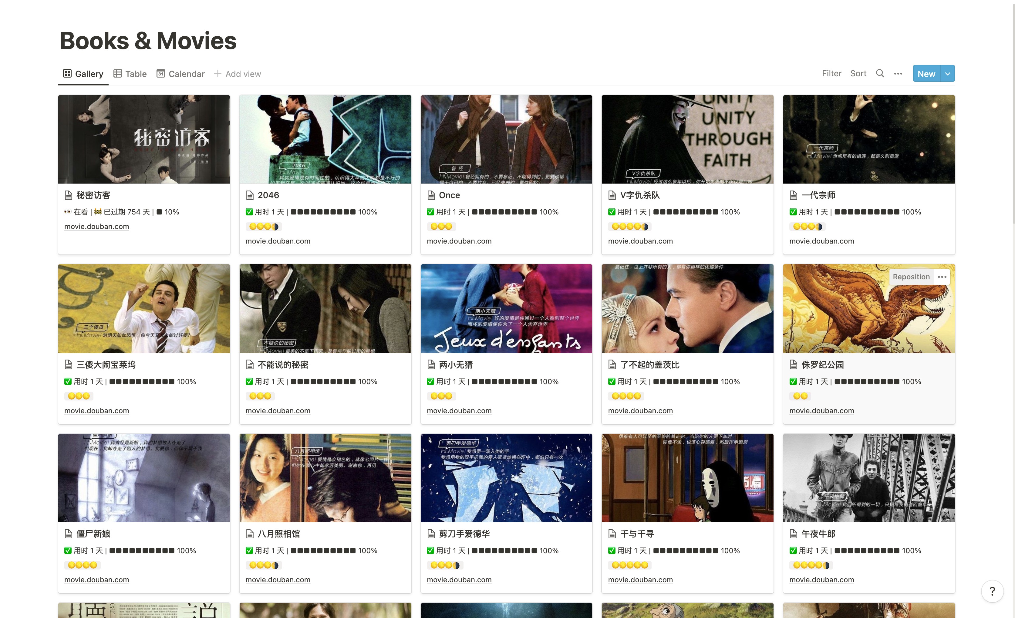Open the search magnifier icon
The width and height of the screenshot is (1015, 618).
coord(880,74)
